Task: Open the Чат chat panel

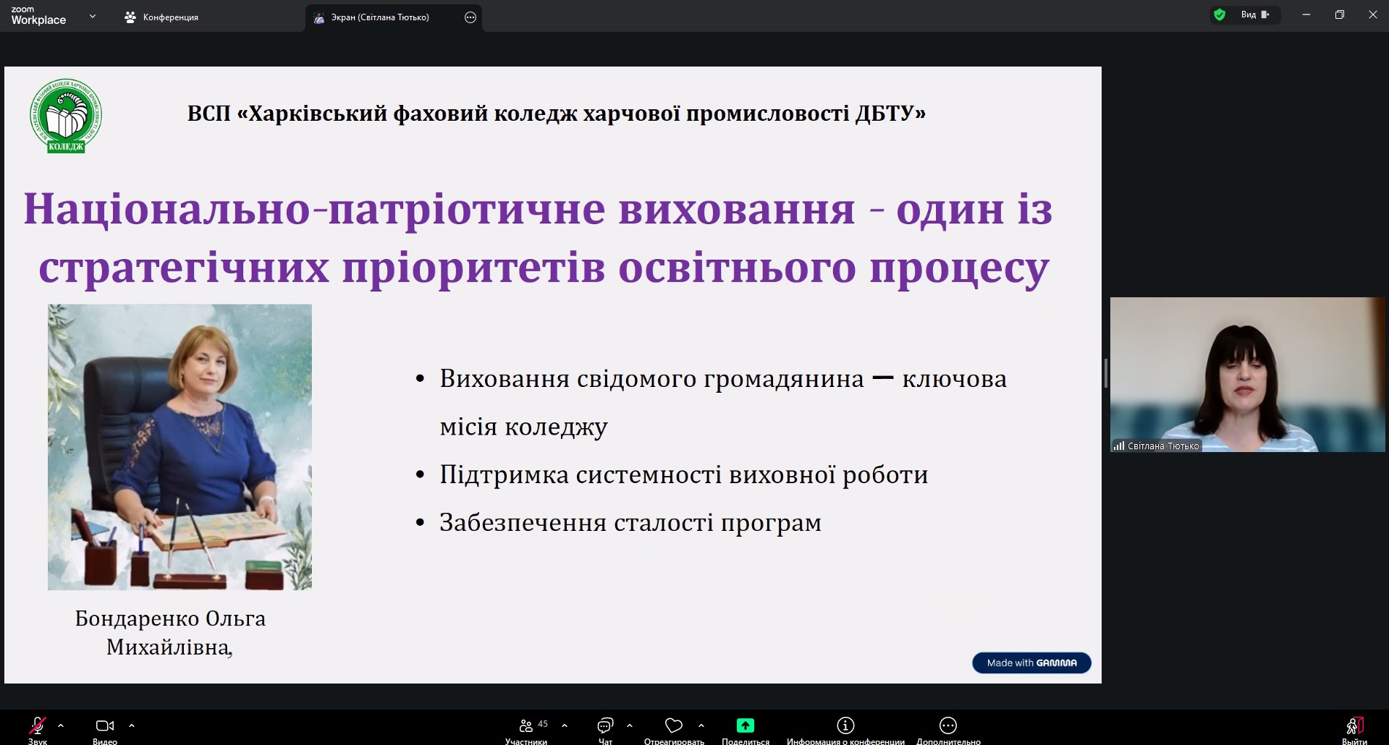Action: [605, 725]
